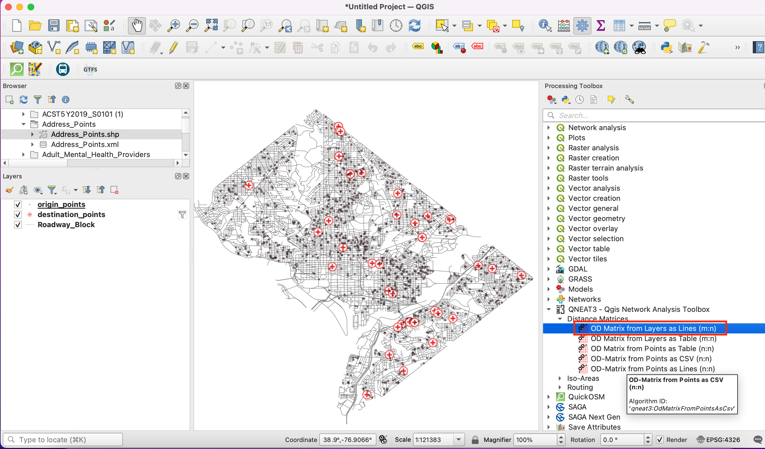The height and width of the screenshot is (449, 765).
Task: Collapse the QNEAT3 toolbox group
Action: click(549, 309)
